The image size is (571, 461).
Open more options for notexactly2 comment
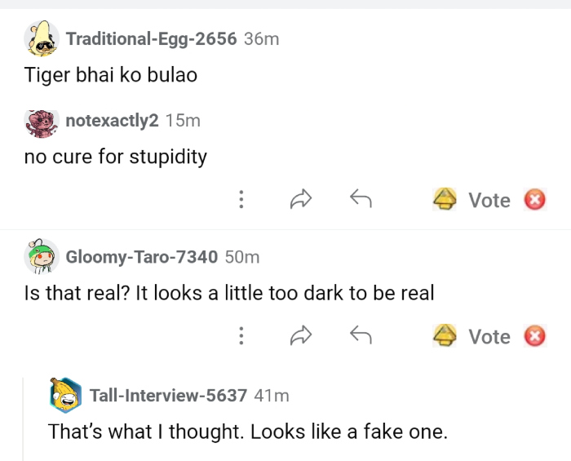pyautogui.click(x=241, y=200)
